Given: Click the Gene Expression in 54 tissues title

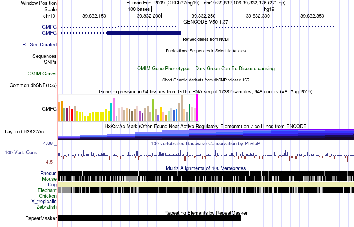Looking at the screenshot, I should point(206,91).
